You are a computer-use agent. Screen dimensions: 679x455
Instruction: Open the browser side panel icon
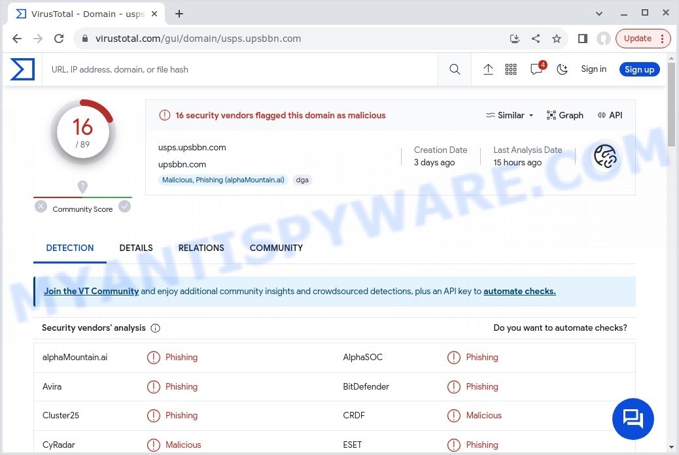pyautogui.click(x=582, y=39)
